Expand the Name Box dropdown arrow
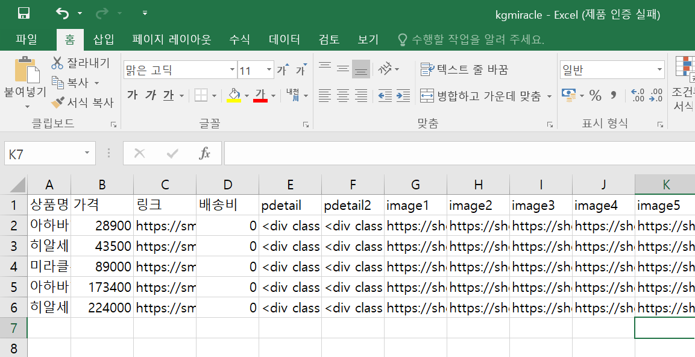The width and height of the screenshot is (695, 357). pyautogui.click(x=87, y=154)
